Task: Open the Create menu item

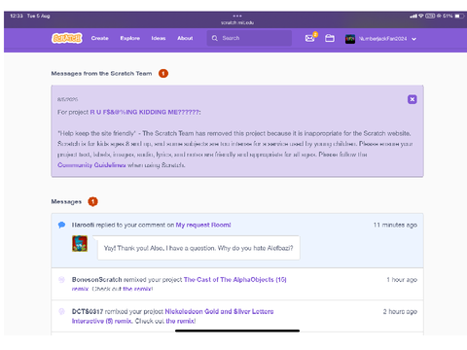Action: [99, 38]
